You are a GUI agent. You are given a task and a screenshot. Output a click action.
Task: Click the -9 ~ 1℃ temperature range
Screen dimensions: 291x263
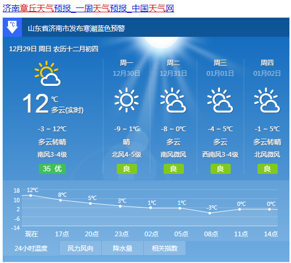127,129
